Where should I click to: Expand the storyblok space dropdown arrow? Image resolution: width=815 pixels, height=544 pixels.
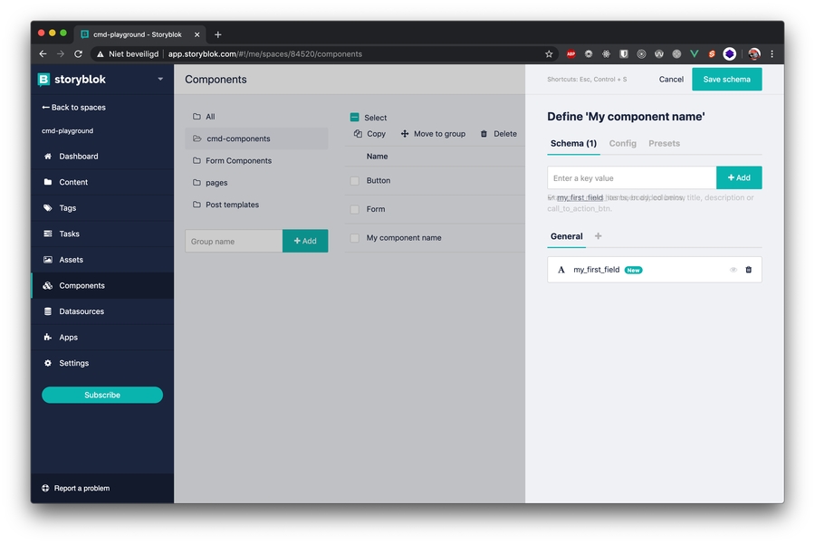(x=160, y=80)
